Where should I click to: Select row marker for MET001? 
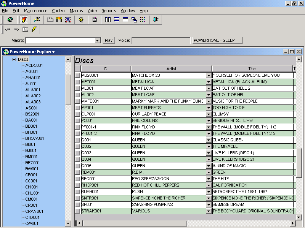click(78, 82)
